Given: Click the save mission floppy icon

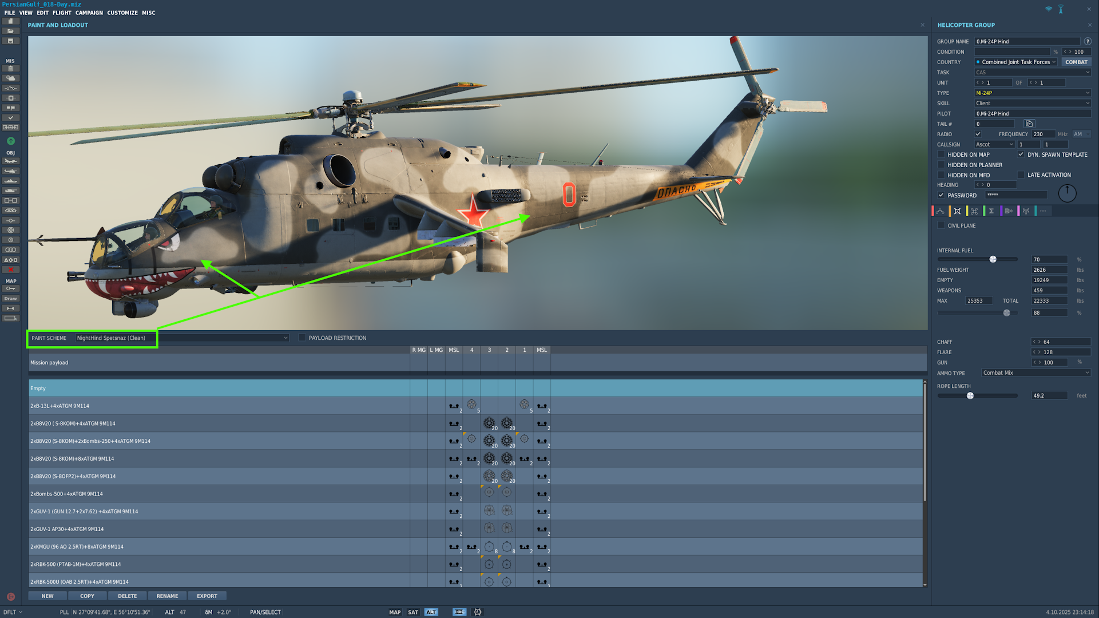Looking at the screenshot, I should tap(10, 41).
